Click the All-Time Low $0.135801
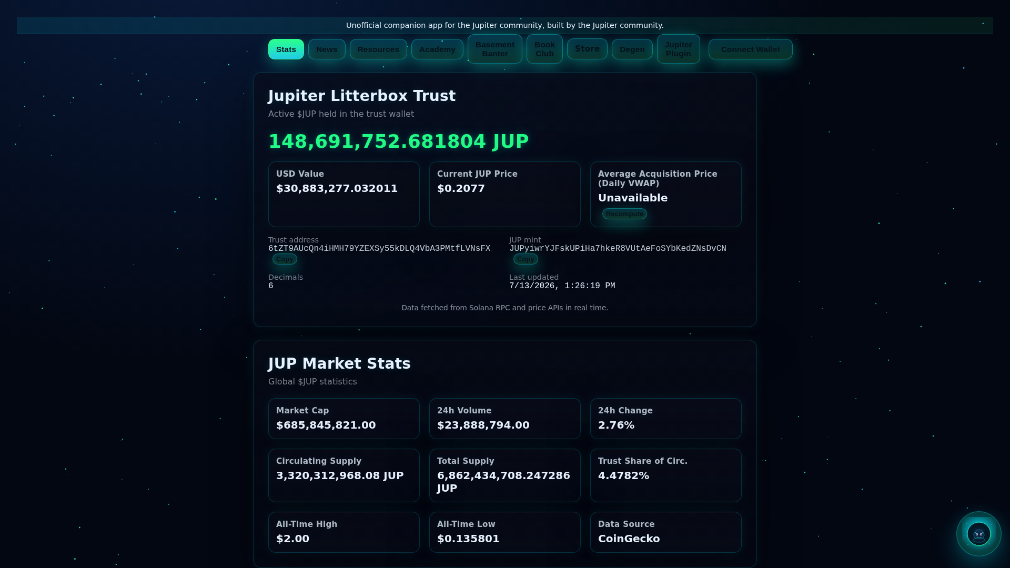This screenshot has height=568, width=1010. click(x=468, y=539)
